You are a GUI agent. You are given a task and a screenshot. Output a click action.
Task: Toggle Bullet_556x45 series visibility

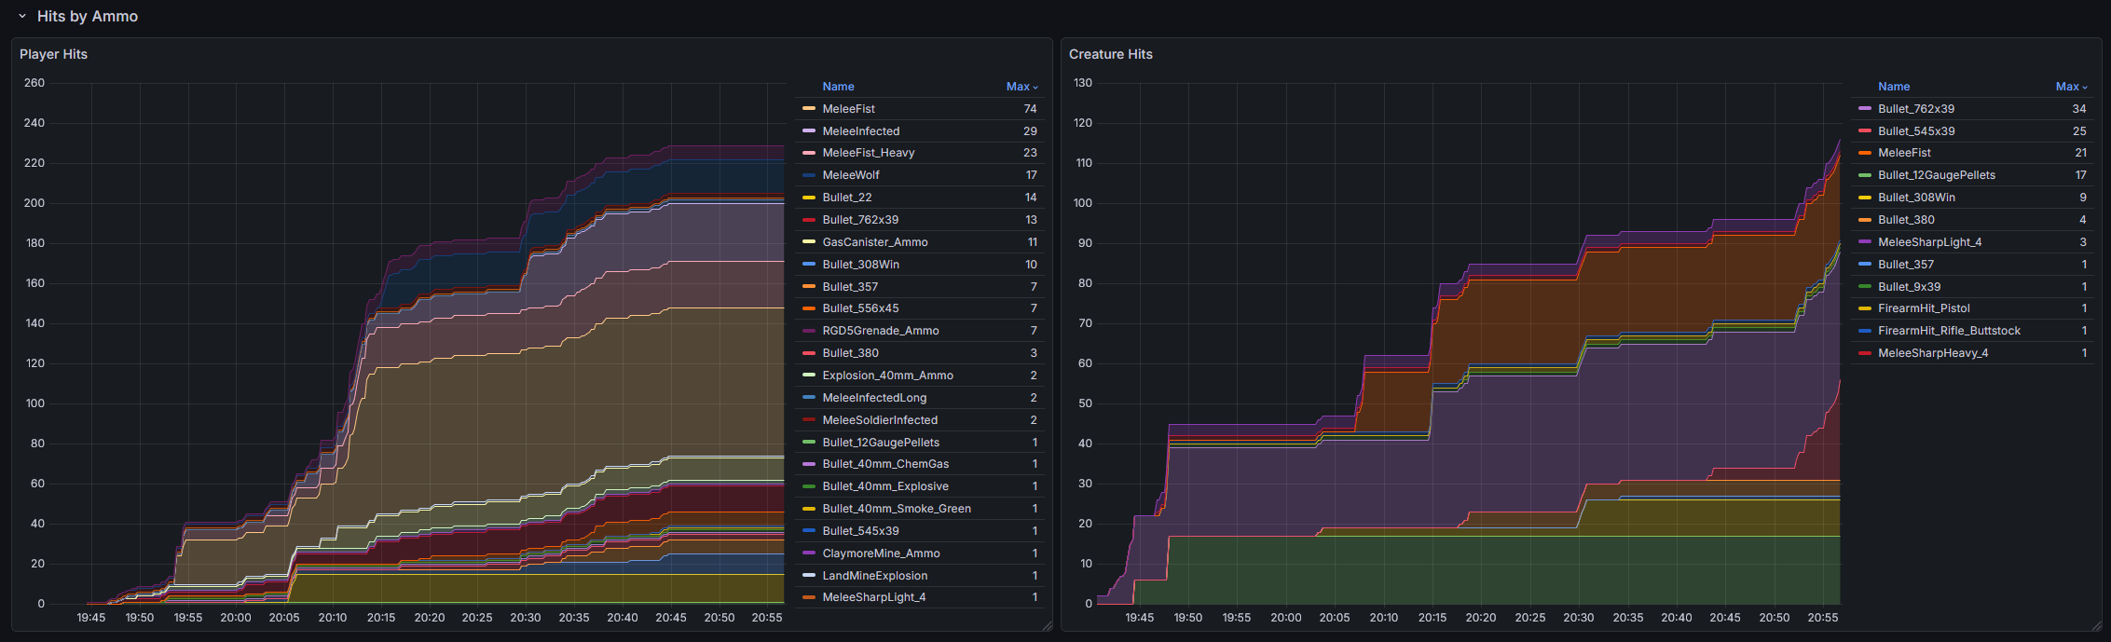click(860, 308)
